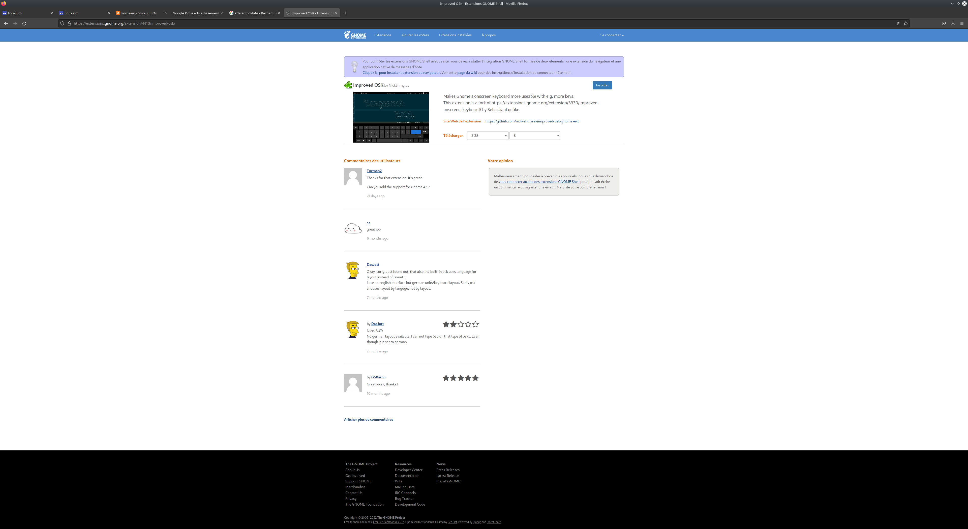Viewport: 968px width, 529px height.
Task: Click the blue Installer button
Action: point(602,85)
